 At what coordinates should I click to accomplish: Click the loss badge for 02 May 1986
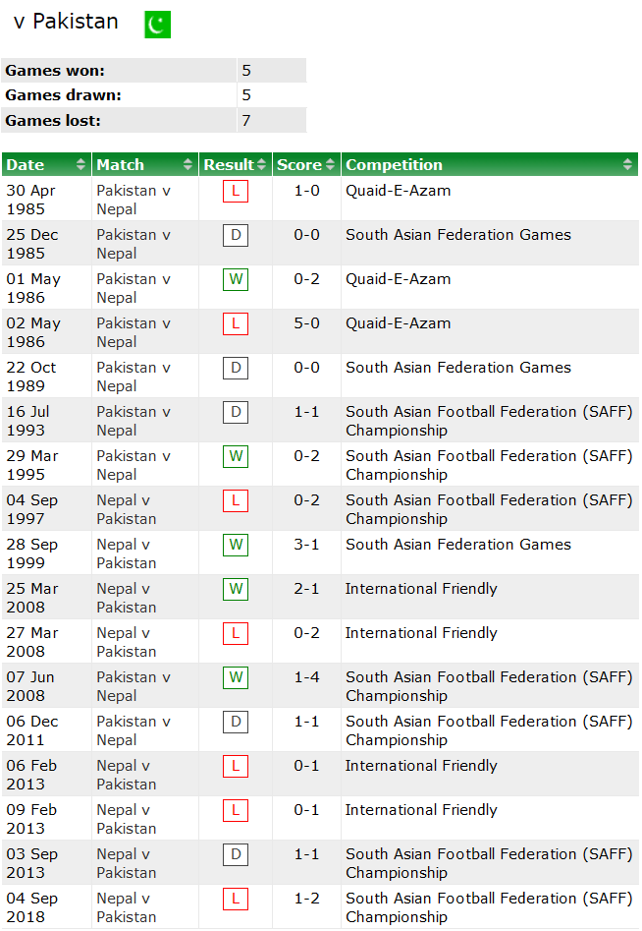tap(235, 324)
